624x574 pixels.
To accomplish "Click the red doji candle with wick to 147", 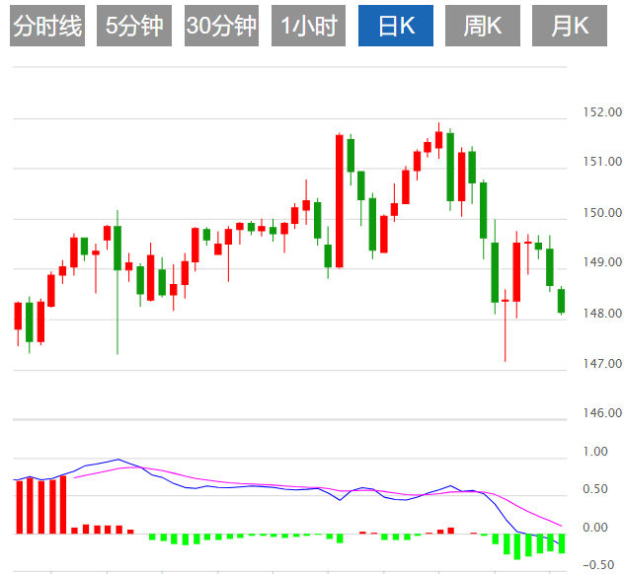I will point(505,301).
